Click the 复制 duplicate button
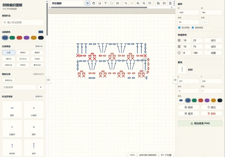Image resolution: width=225 pixels, height=157 pixels. pyautogui.click(x=189, y=107)
